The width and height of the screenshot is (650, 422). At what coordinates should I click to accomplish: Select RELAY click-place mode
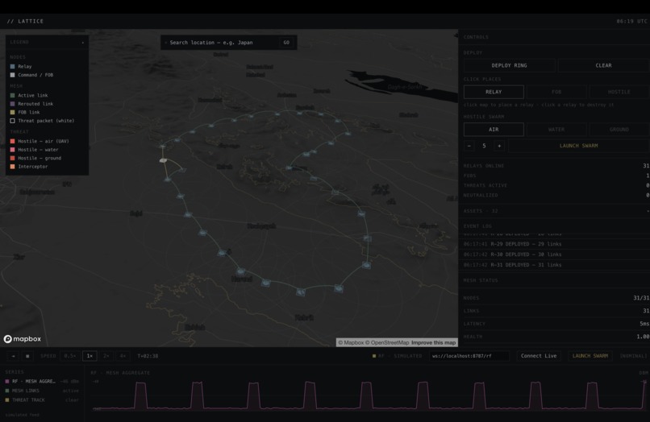click(494, 92)
